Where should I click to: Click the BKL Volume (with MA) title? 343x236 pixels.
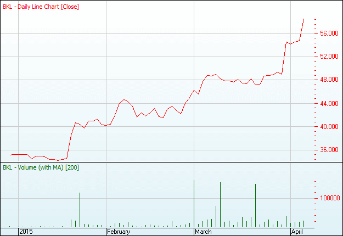point(41,167)
